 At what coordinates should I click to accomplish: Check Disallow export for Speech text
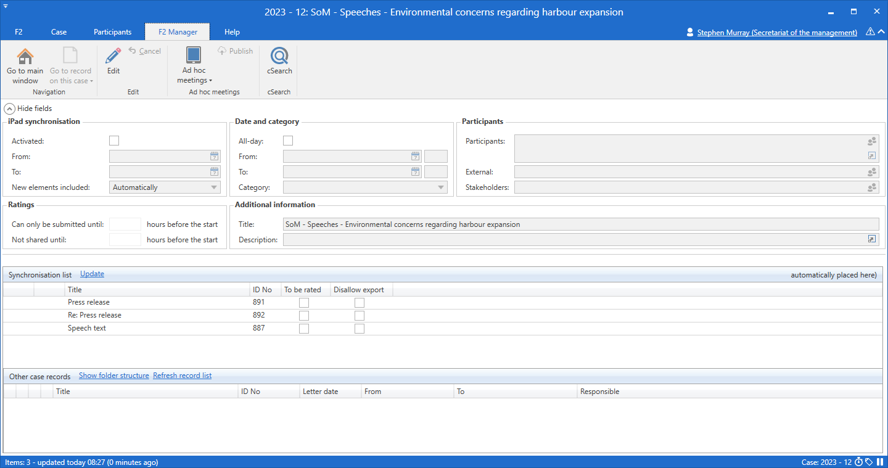(360, 329)
